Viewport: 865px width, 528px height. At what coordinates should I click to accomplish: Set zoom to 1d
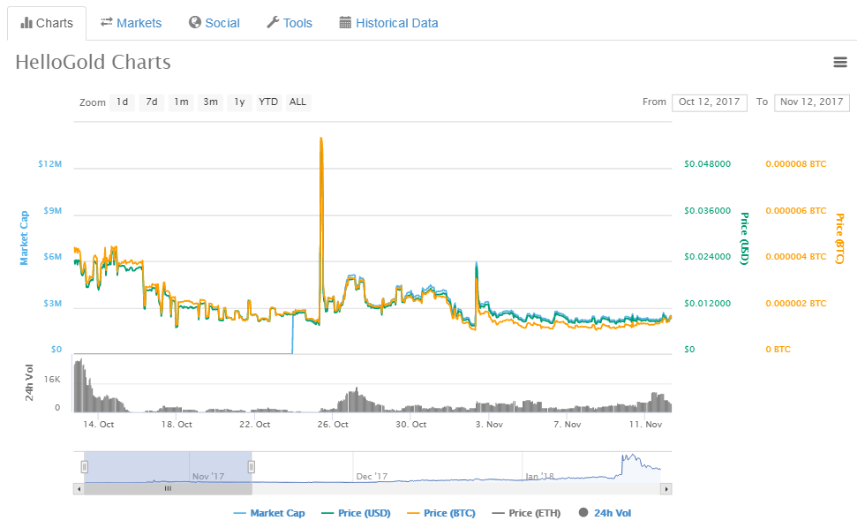(122, 102)
